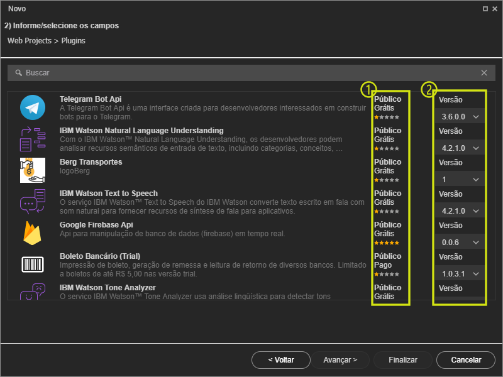Click the logoBerg description text

75,171
